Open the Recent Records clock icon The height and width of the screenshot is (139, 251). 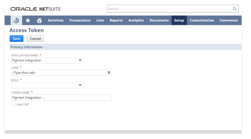[x=16, y=20]
